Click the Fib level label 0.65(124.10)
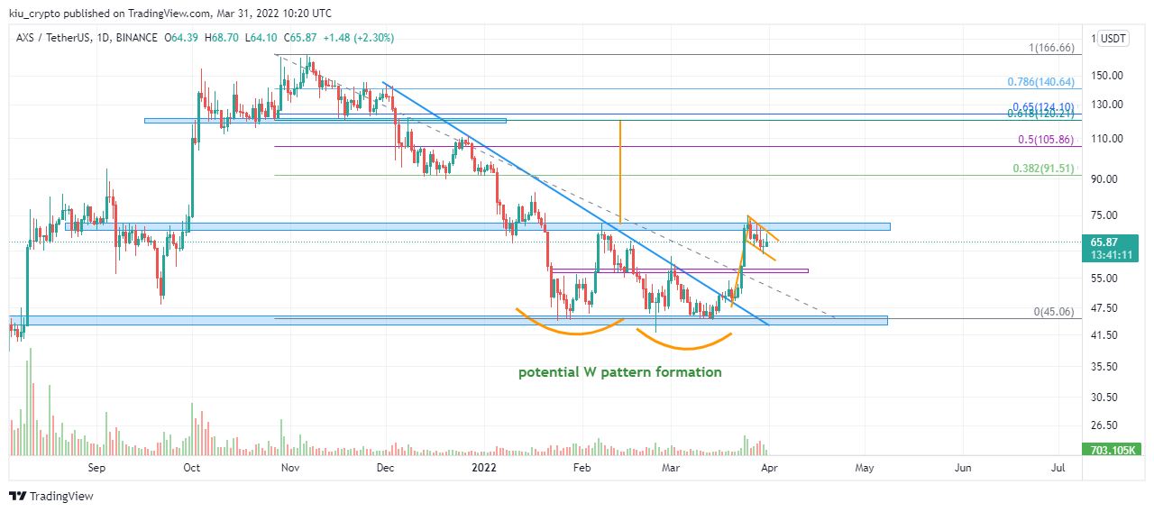1154x512 pixels. coord(1042,106)
